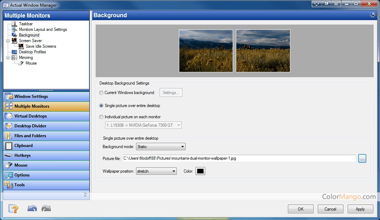Viewport: 380px width, 220px height.
Task: Choose Individual picture on each monitor
Action: (102, 117)
